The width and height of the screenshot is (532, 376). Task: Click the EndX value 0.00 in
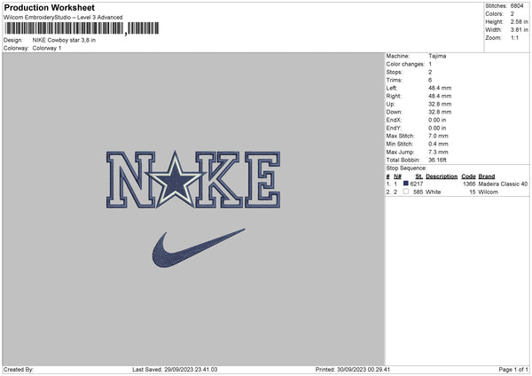pyautogui.click(x=437, y=120)
